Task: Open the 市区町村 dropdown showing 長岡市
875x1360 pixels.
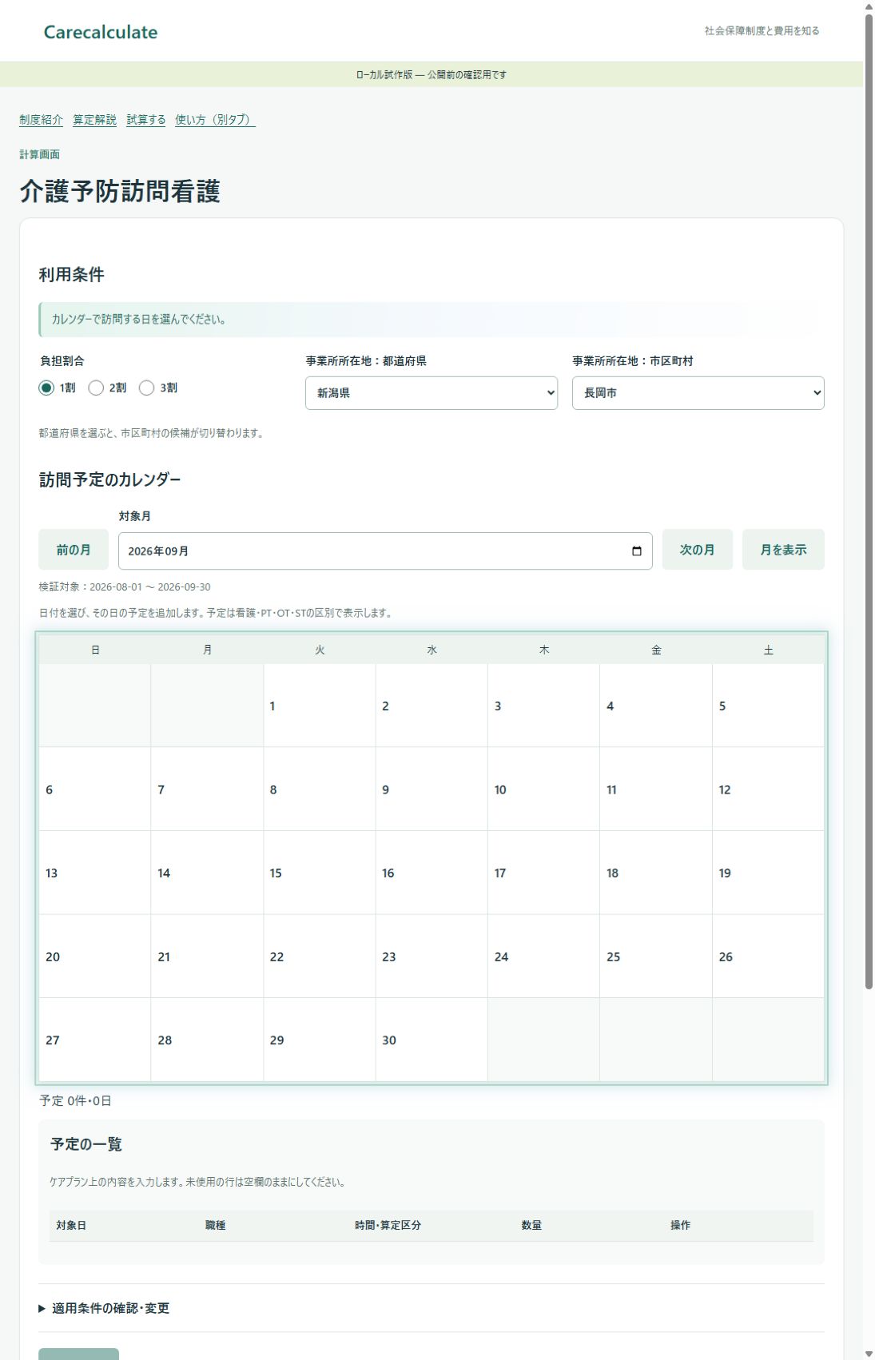Action: 698,393
